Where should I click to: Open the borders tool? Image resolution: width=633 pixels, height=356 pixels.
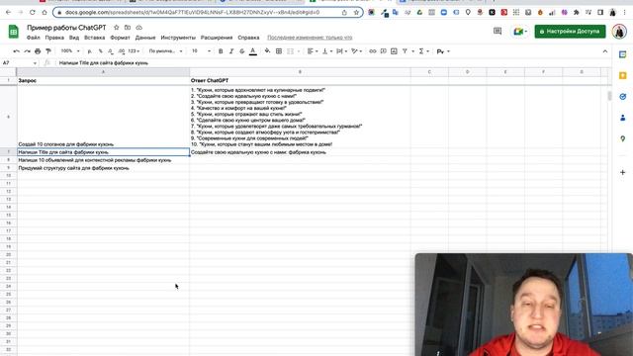pos(279,51)
